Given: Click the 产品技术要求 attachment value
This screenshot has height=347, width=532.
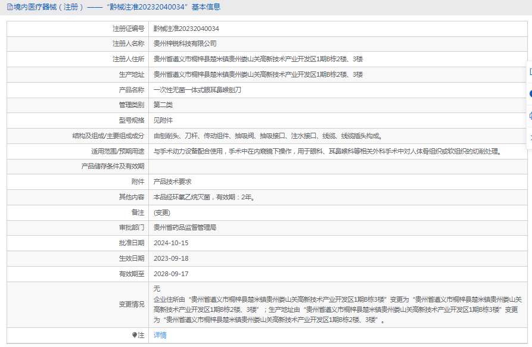Looking at the screenshot, I should point(172,182).
